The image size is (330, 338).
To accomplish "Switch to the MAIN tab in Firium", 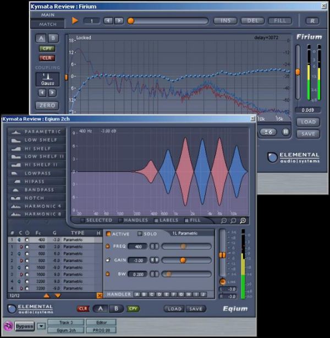I will (48, 15).
